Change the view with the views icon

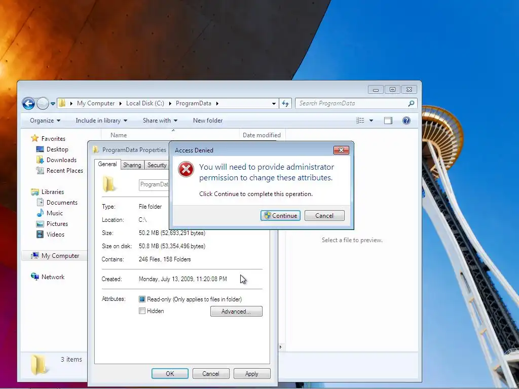tap(360, 121)
